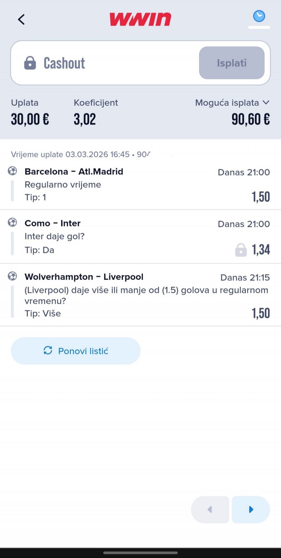Tap the Vrijeme uplate timestamp line

pos(80,154)
